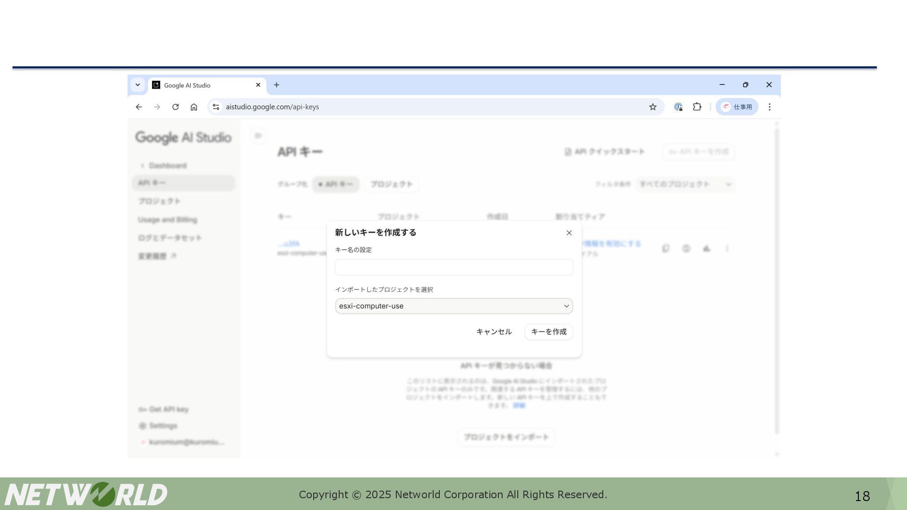Open the Chrome three-dot menu
Image resolution: width=907 pixels, height=510 pixels.
coord(770,107)
